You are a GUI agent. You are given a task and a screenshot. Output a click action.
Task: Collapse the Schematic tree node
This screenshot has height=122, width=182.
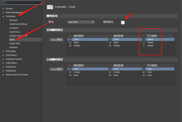[4, 16]
